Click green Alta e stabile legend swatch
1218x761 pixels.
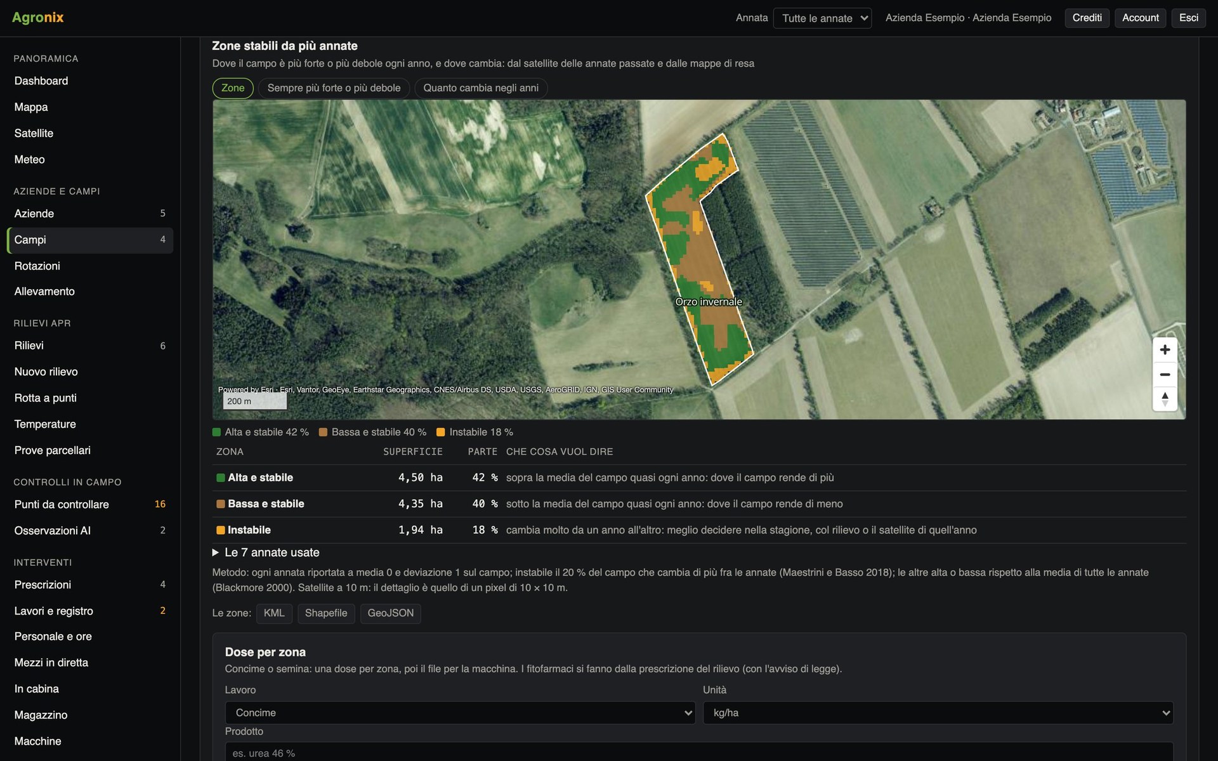[x=216, y=433]
